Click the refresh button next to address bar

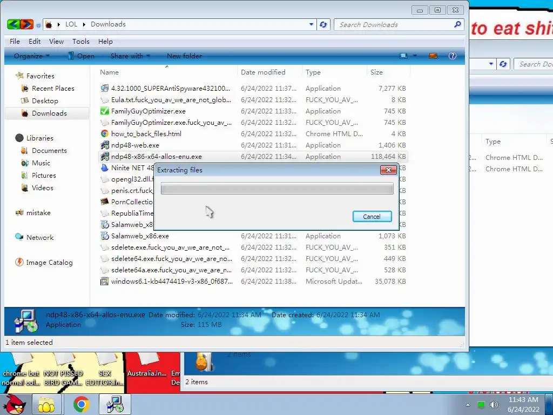(323, 25)
